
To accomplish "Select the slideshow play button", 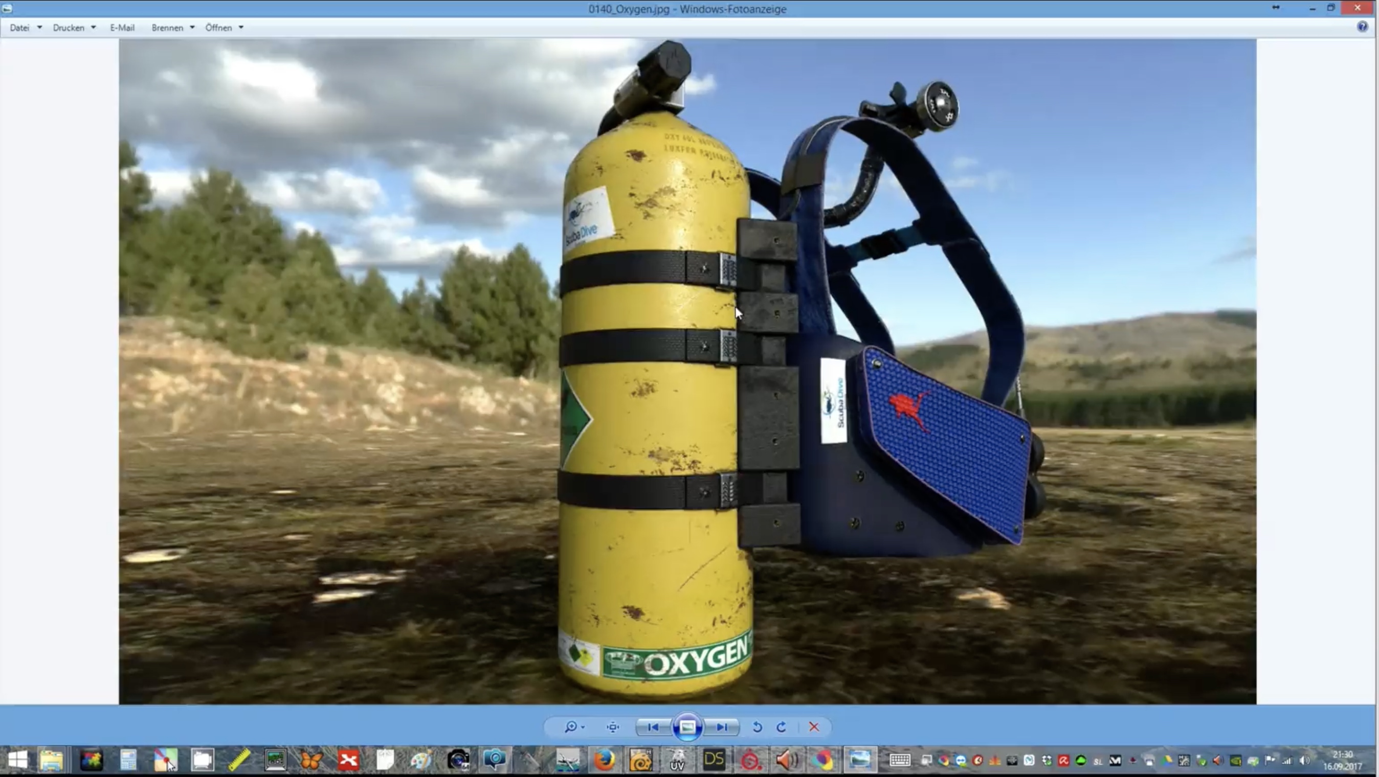I will [x=687, y=727].
